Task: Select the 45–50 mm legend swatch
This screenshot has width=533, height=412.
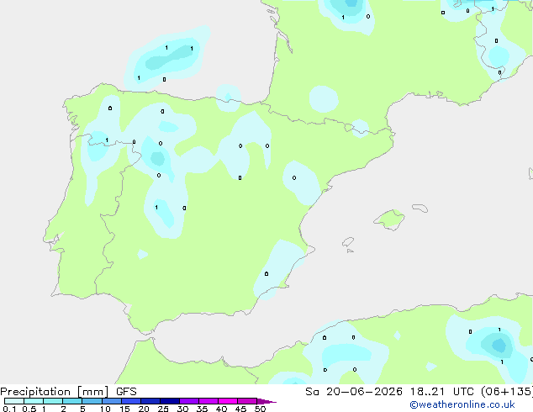Action: pos(247,401)
